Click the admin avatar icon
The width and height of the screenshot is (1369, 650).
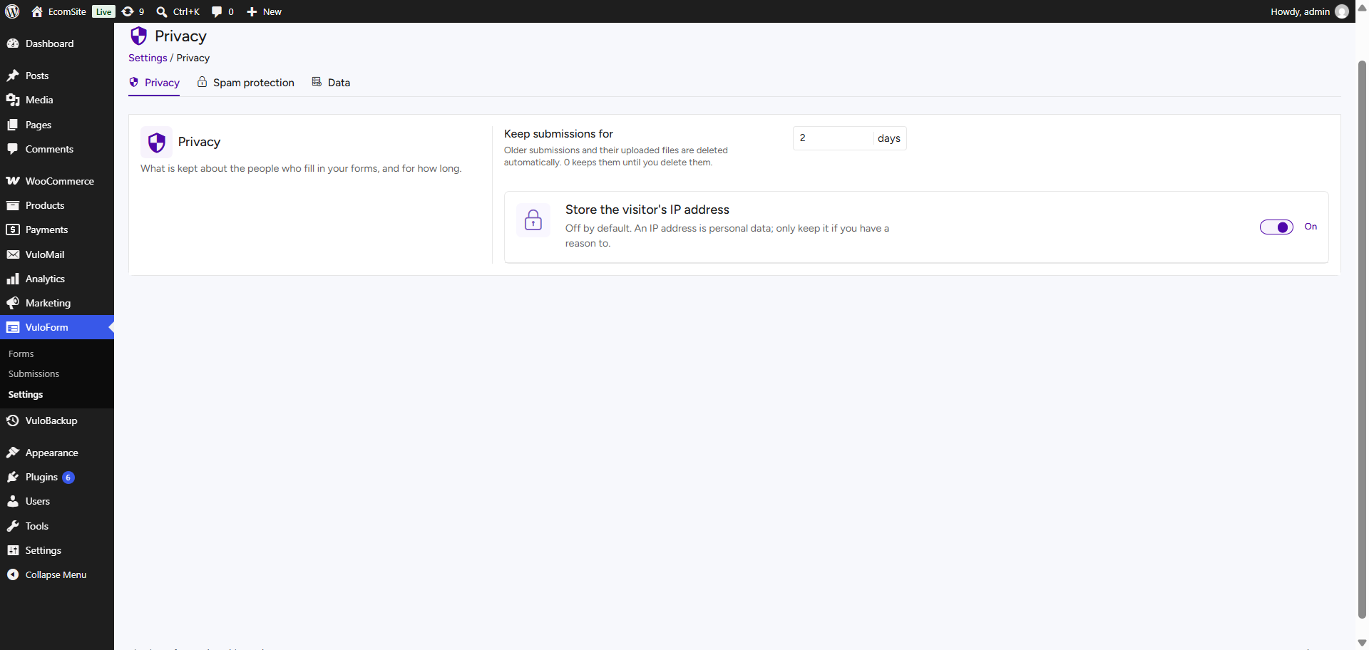click(1342, 11)
